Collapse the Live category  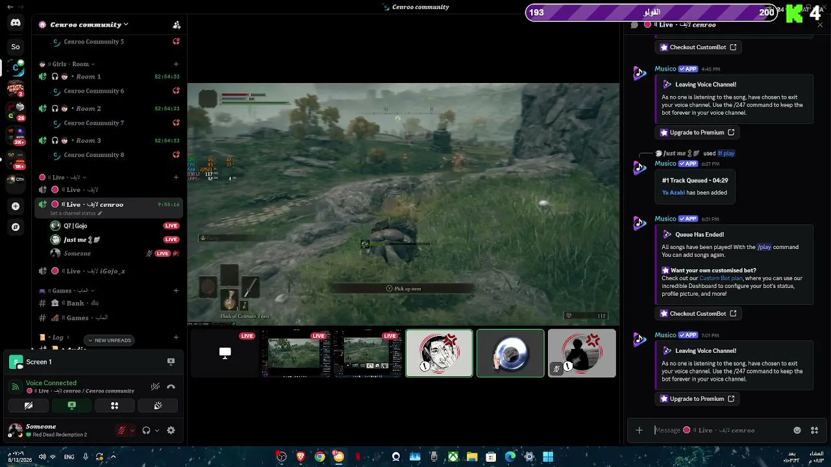pos(63,177)
